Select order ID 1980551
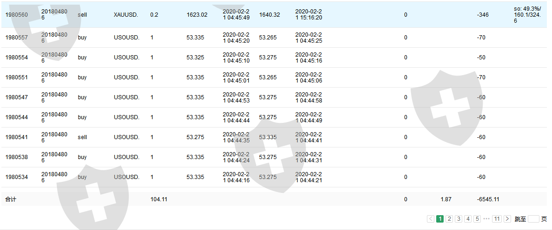 17,77
